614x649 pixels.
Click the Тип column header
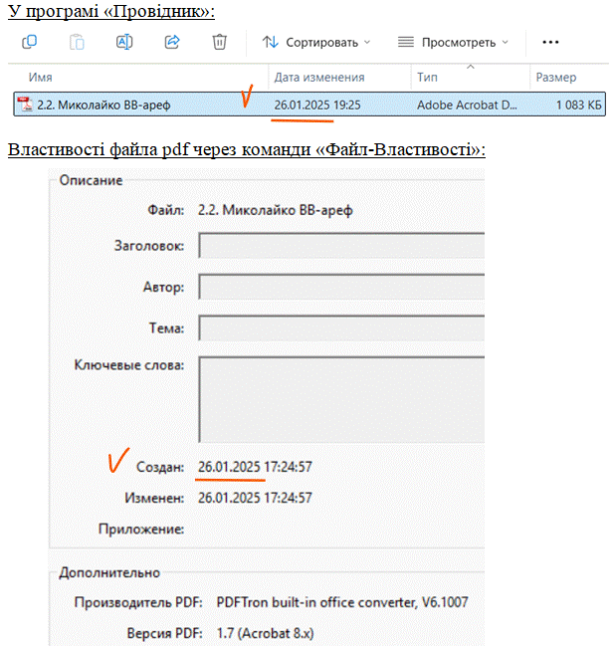[x=428, y=78]
